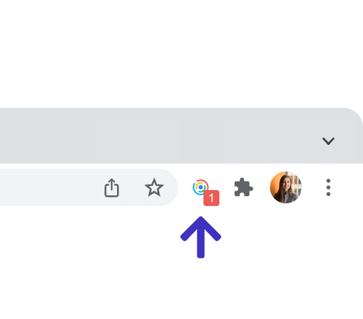Show the customize and control Chrome menu
This screenshot has width=363, height=319.
[x=328, y=187]
